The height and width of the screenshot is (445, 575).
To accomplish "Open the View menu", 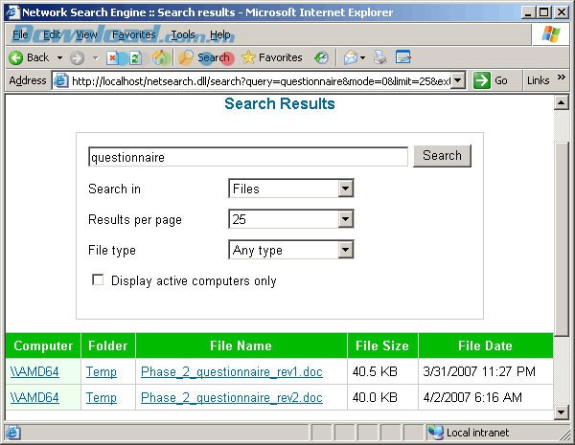I will (86, 34).
